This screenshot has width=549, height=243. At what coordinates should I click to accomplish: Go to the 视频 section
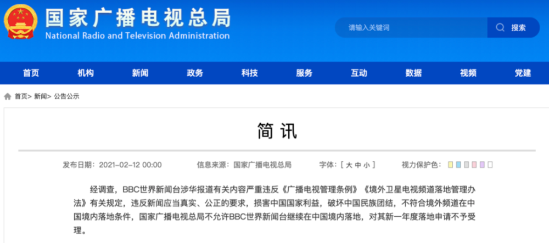click(468, 73)
